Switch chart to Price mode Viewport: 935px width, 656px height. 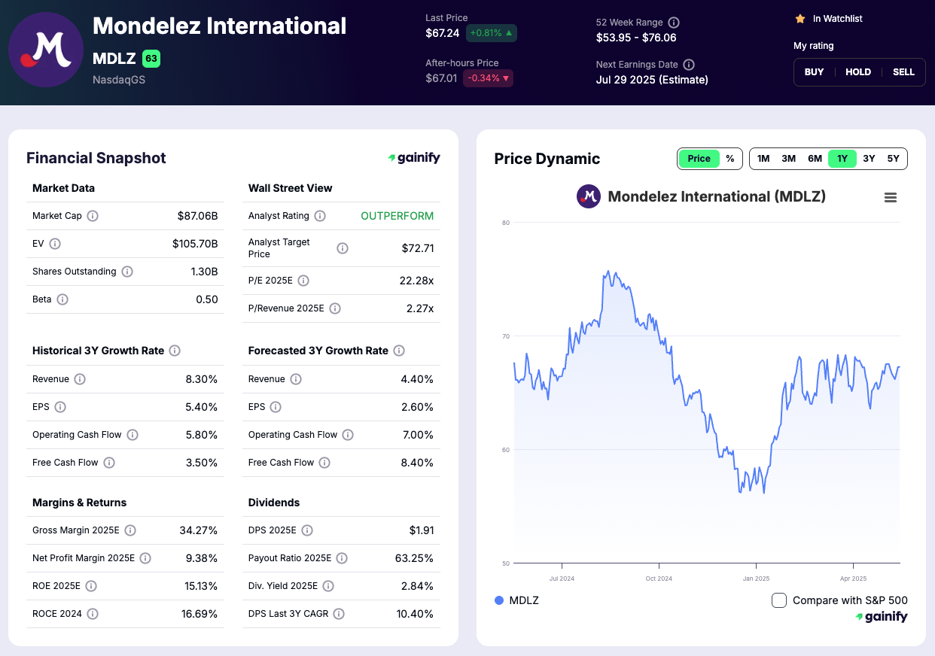pos(699,159)
